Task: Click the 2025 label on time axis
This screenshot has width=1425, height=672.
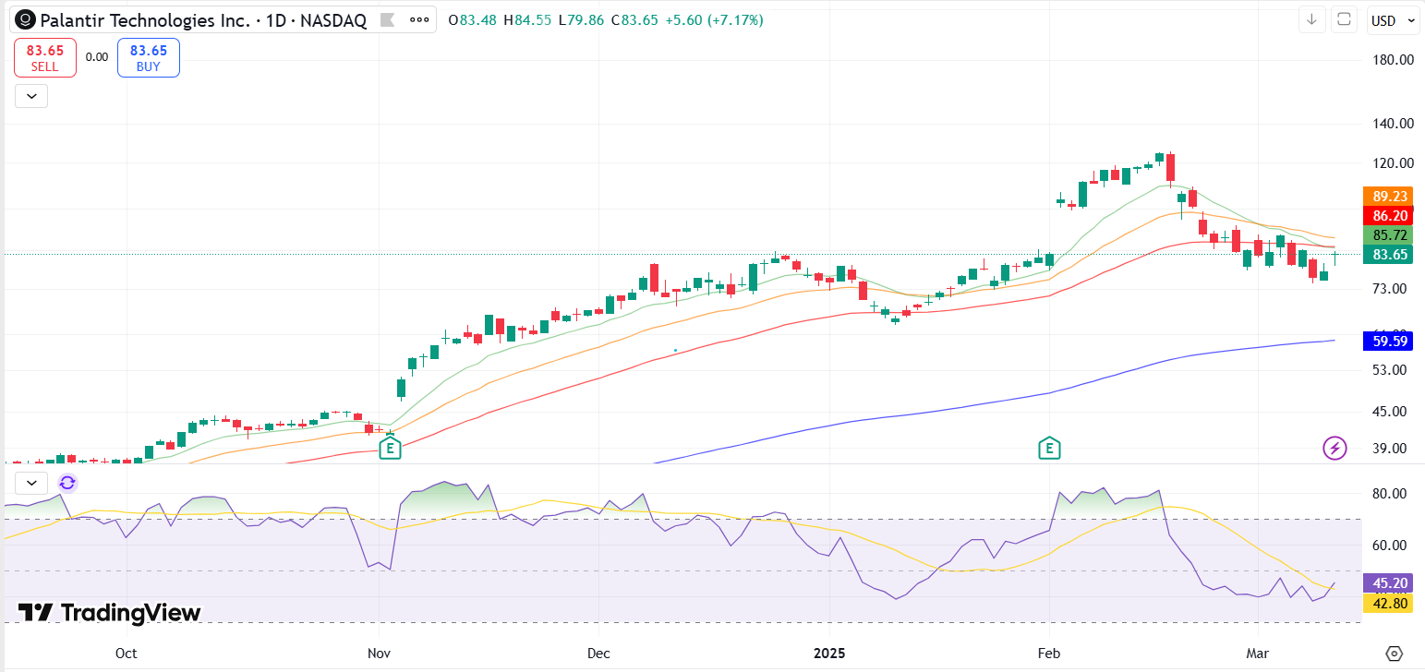Action: pyautogui.click(x=829, y=654)
